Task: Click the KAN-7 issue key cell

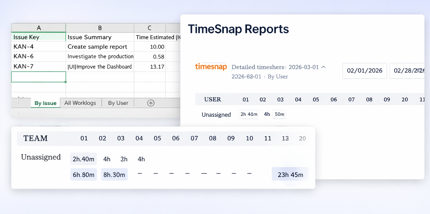Action: (x=39, y=67)
